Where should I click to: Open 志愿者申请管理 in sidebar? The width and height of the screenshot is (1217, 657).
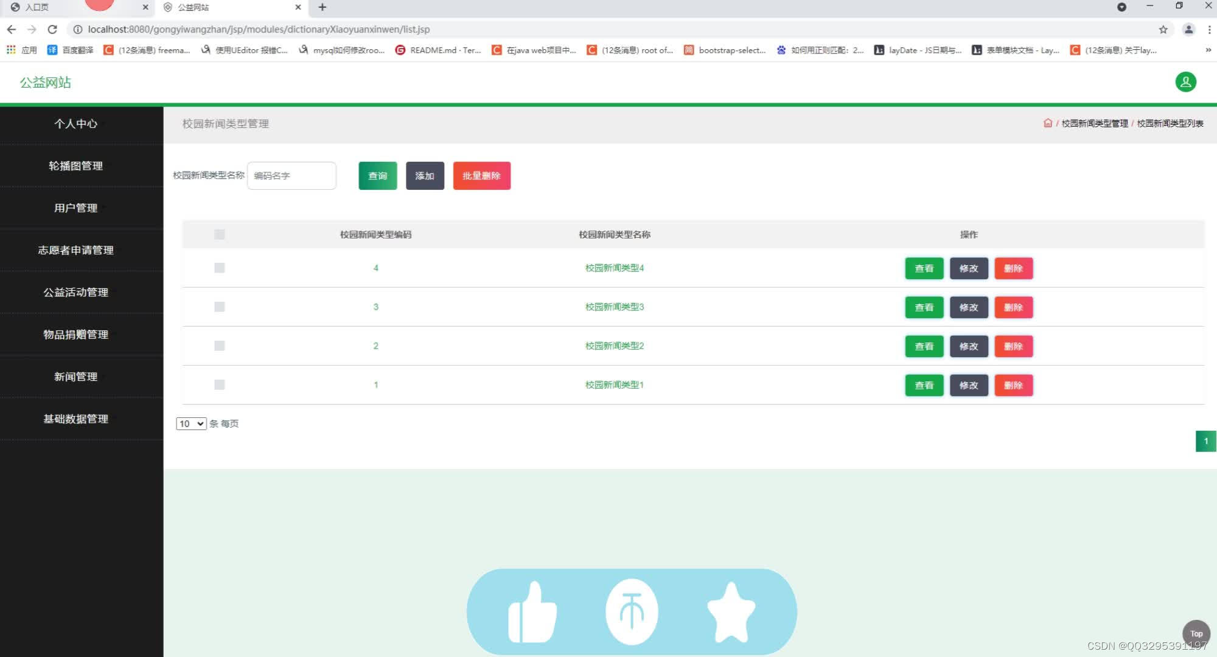coord(76,250)
